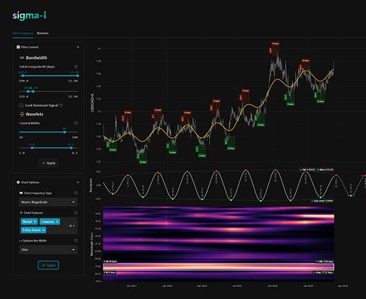Click the Time Frequency Type icon
The image size is (366, 299).
click(x=21, y=193)
